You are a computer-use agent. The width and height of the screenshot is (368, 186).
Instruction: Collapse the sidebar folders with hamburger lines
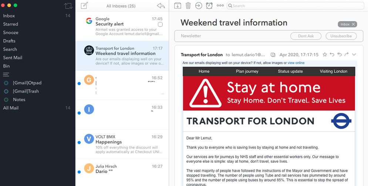coord(6,75)
